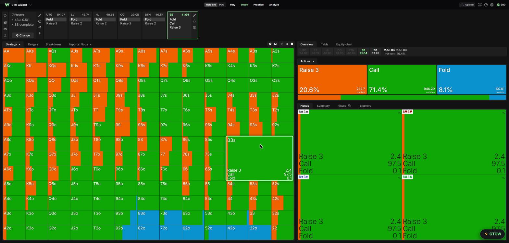This screenshot has height=243, width=509.
Task: Switch to the Equity chart tab
Action: pyautogui.click(x=344, y=44)
